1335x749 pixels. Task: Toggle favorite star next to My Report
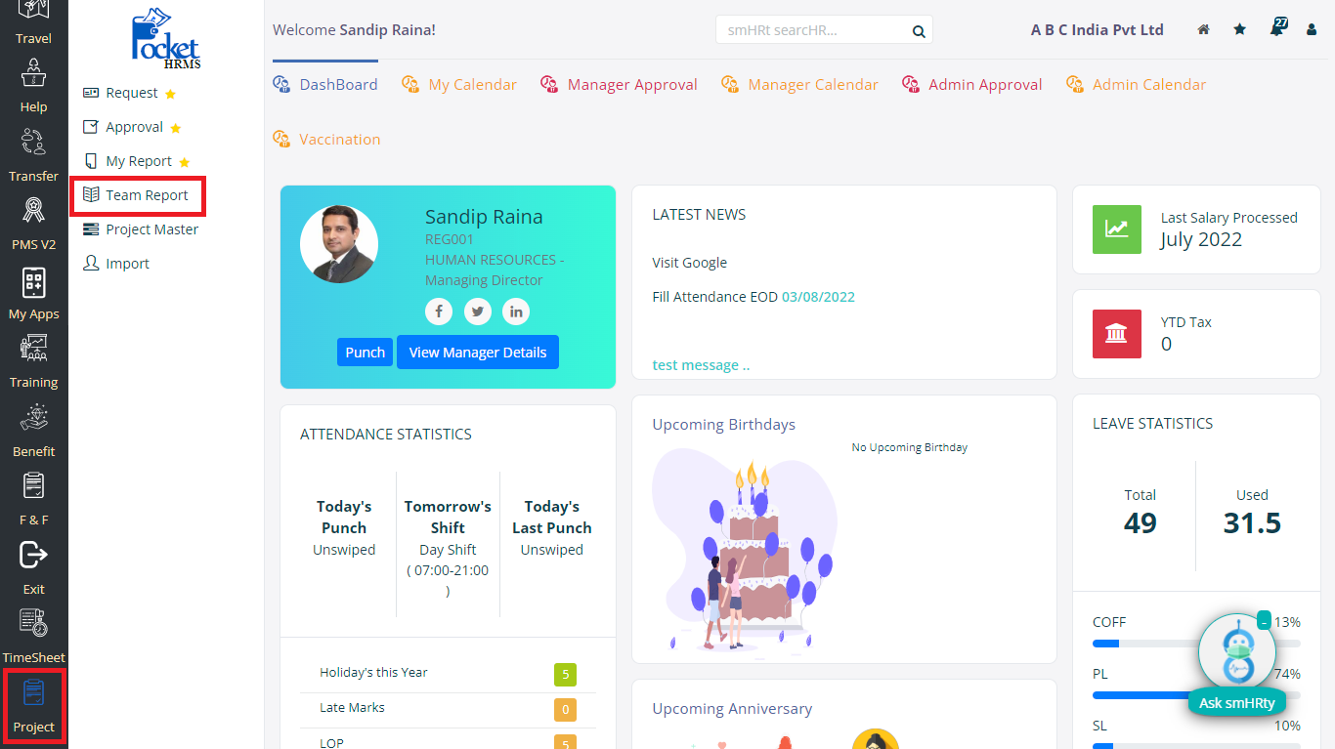pyautogui.click(x=184, y=162)
